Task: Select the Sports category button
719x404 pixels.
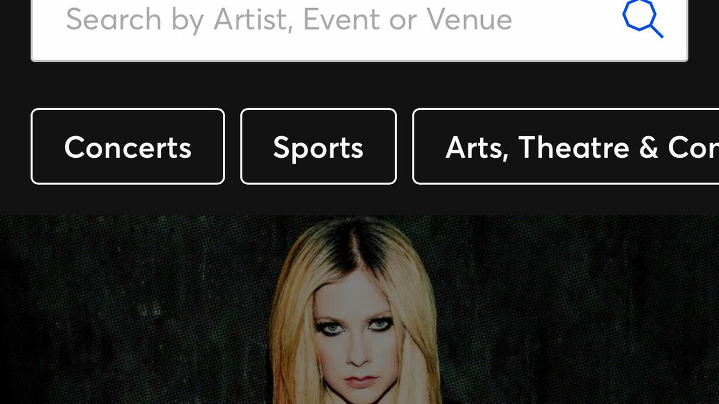Action: [x=319, y=146]
